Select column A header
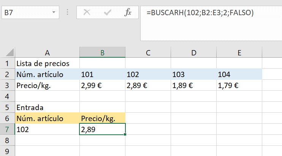Screen dimensions: 282x156 coord(47,53)
